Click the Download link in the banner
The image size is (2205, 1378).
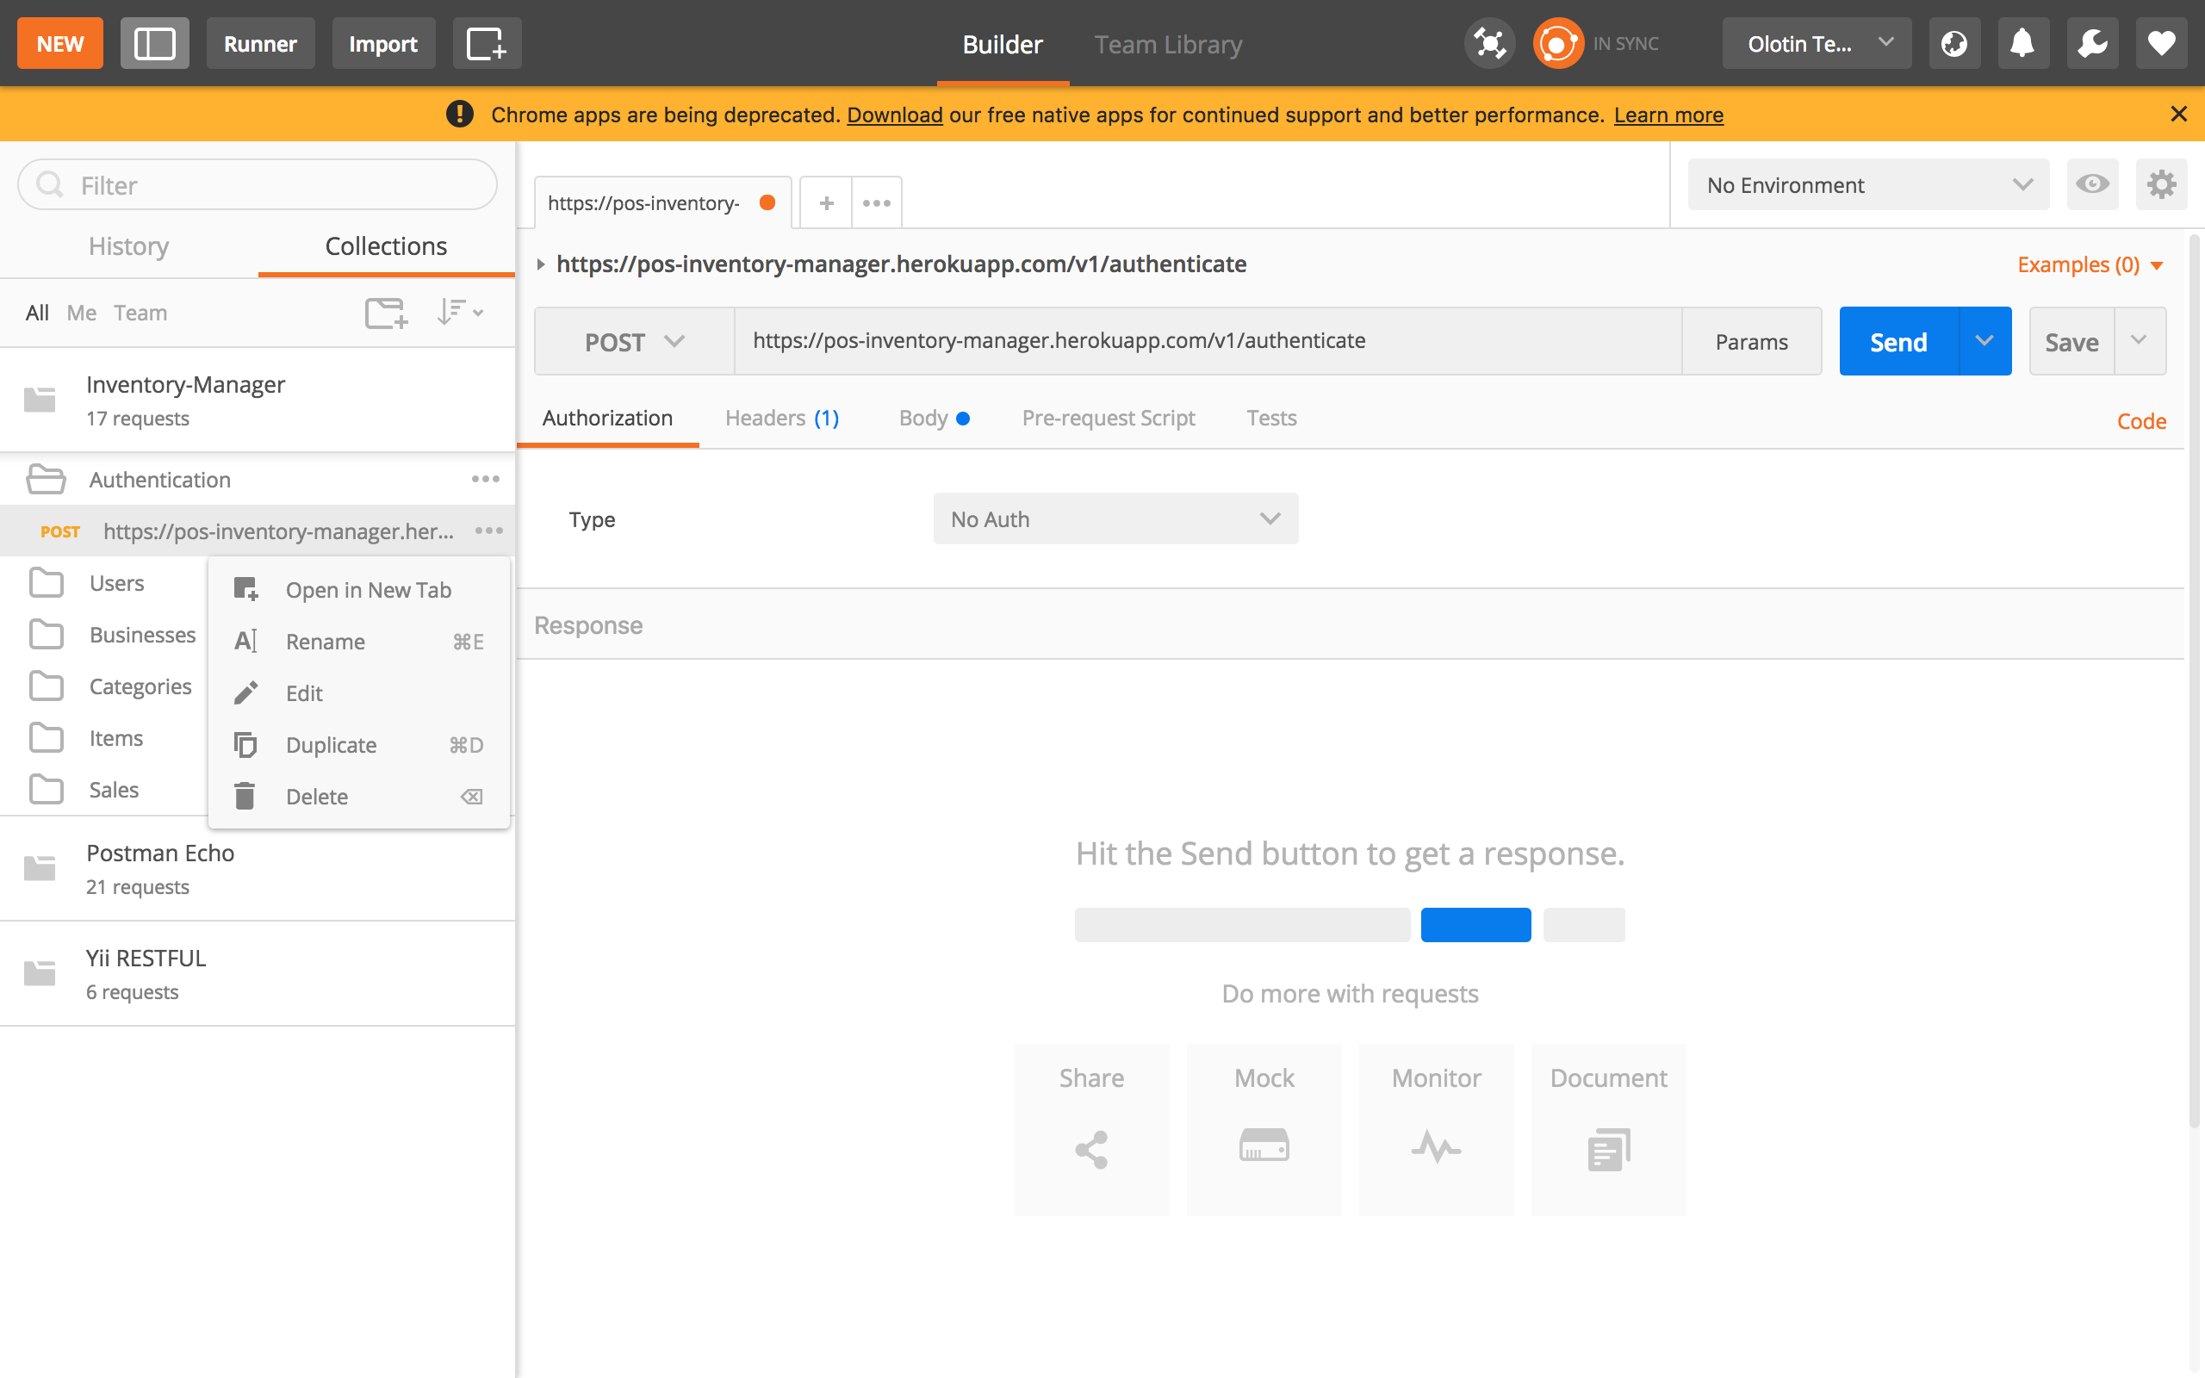(895, 115)
